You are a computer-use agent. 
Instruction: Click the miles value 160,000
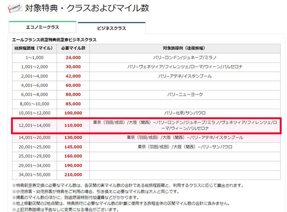pos(73,156)
